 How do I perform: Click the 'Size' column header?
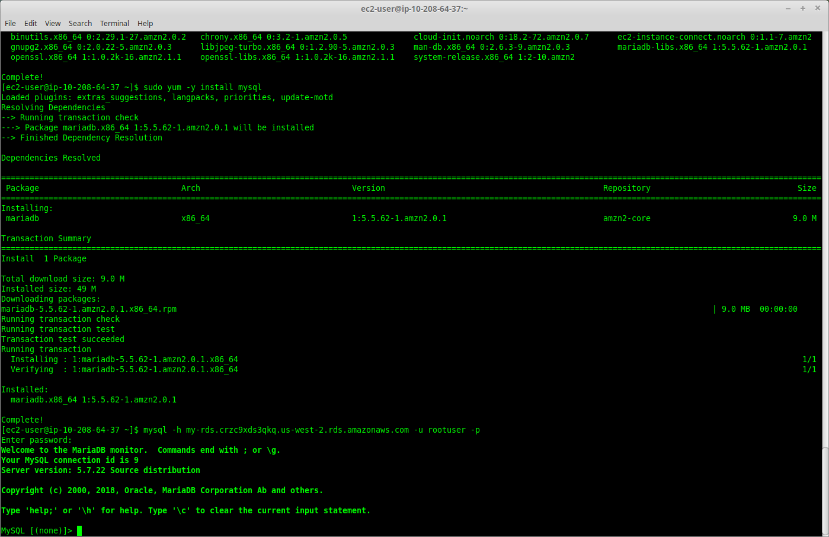[x=807, y=188]
